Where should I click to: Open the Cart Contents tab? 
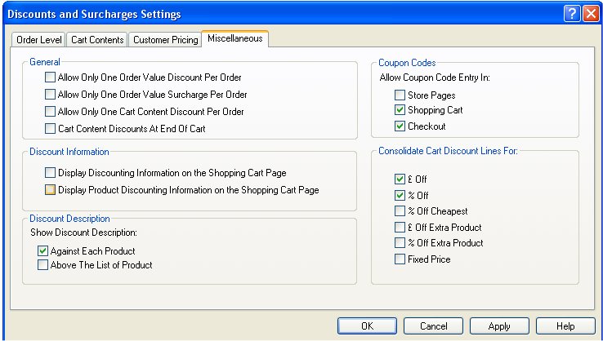(x=97, y=39)
